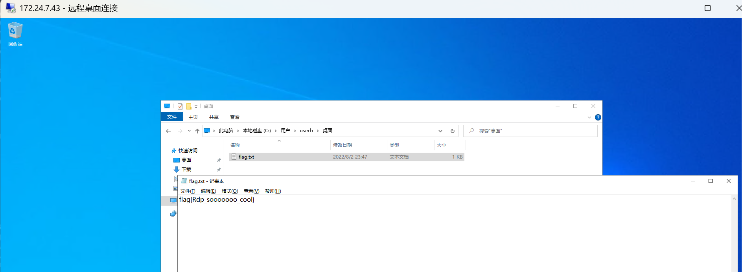
Task: Click flag{Rdp_sooooooo_cool} text in Notepad
Action: click(x=217, y=199)
